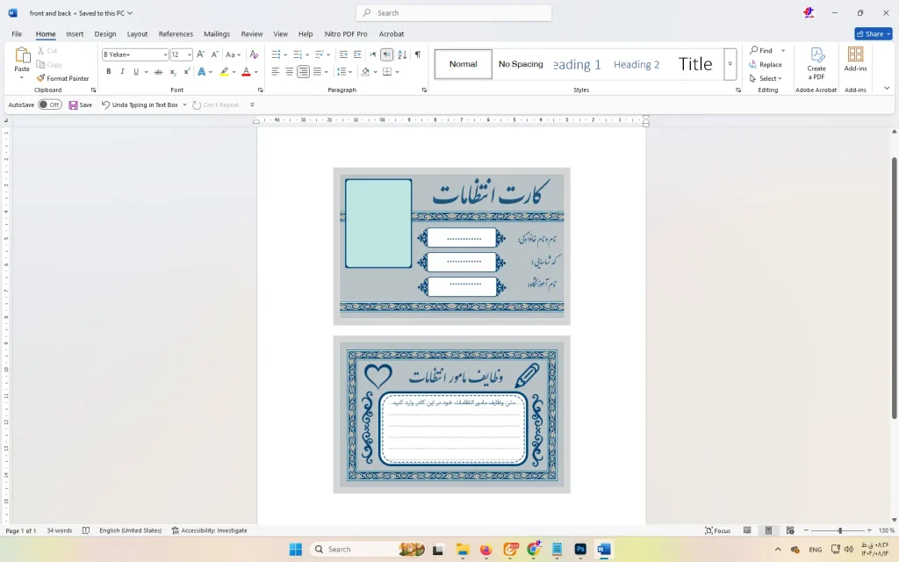899x562 pixels.
Task: Apply strikethrough to text
Action: [x=158, y=72]
